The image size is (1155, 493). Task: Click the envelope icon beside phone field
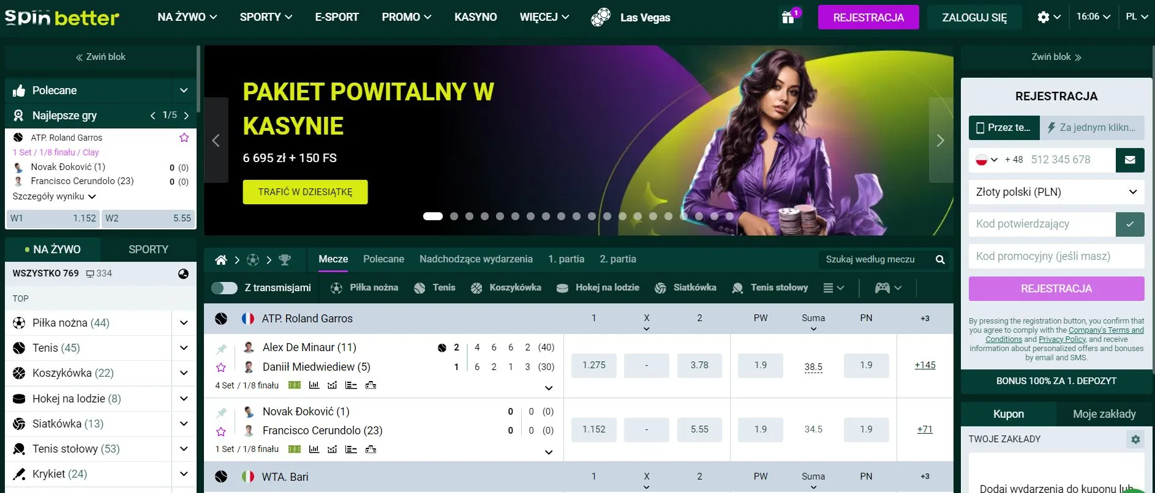point(1130,160)
